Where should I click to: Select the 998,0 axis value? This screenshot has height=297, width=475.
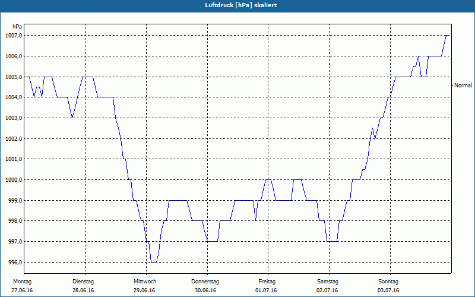[15, 221]
